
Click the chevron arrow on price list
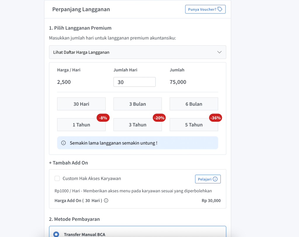point(220,52)
